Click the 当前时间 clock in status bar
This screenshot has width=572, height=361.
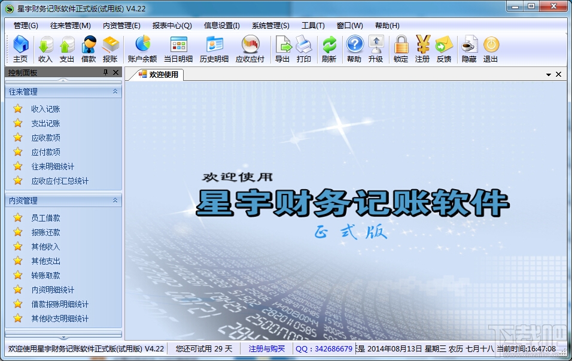526,349
